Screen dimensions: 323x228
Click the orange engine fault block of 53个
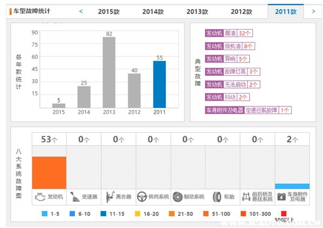49,173
